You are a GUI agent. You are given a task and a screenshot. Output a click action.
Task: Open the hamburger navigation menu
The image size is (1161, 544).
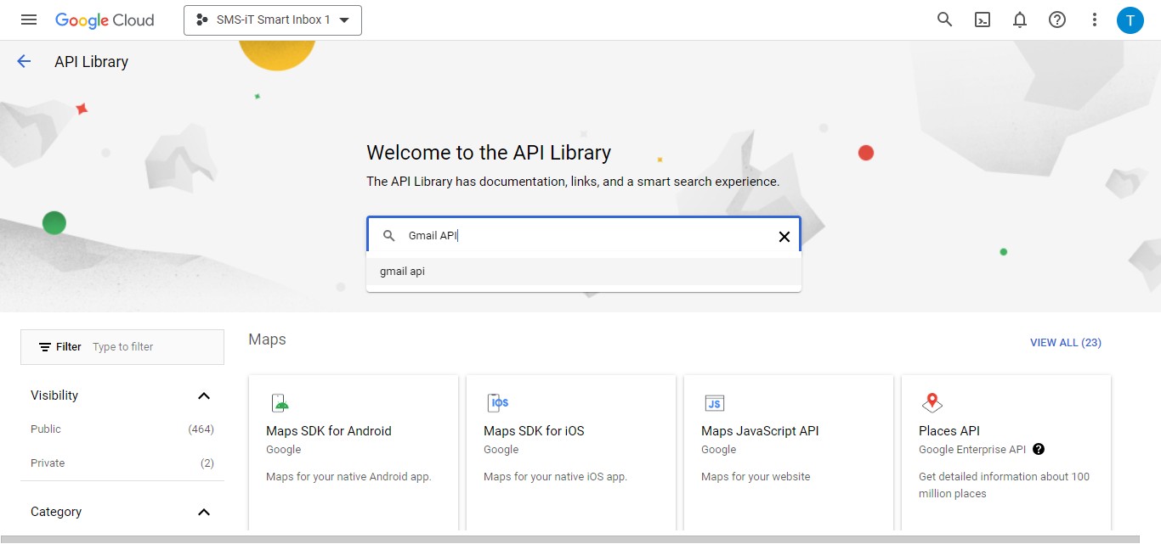28,19
